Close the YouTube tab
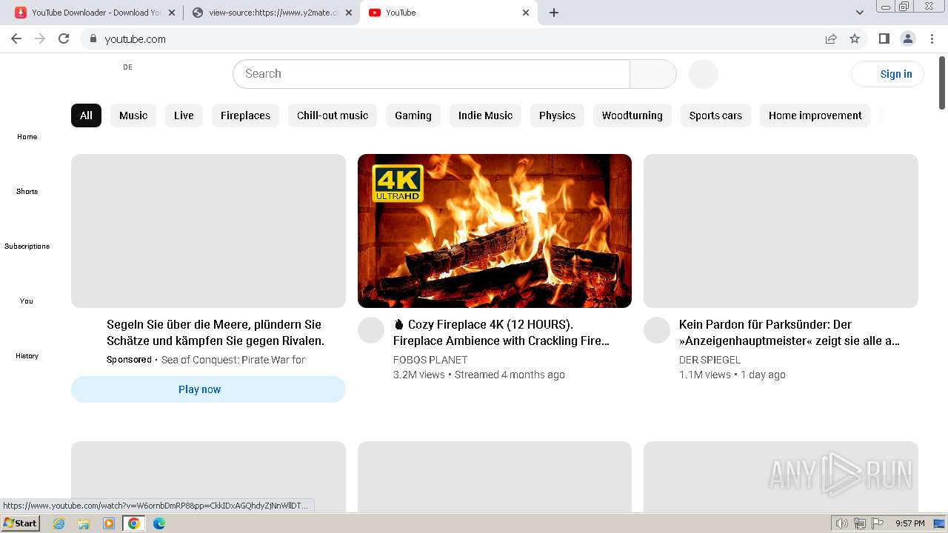This screenshot has height=533, width=948. (526, 13)
